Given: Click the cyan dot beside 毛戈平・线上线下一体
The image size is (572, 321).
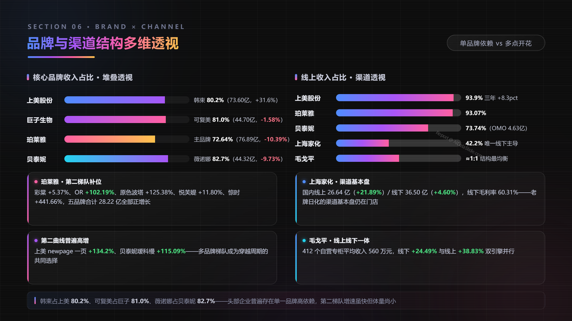Looking at the screenshot, I should point(304,241).
